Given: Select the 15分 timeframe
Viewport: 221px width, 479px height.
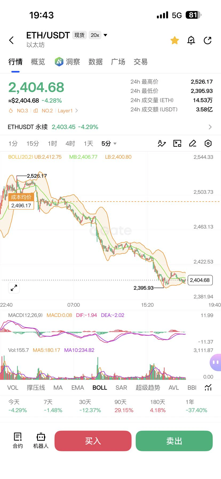Looking at the screenshot, I should click(33, 144).
